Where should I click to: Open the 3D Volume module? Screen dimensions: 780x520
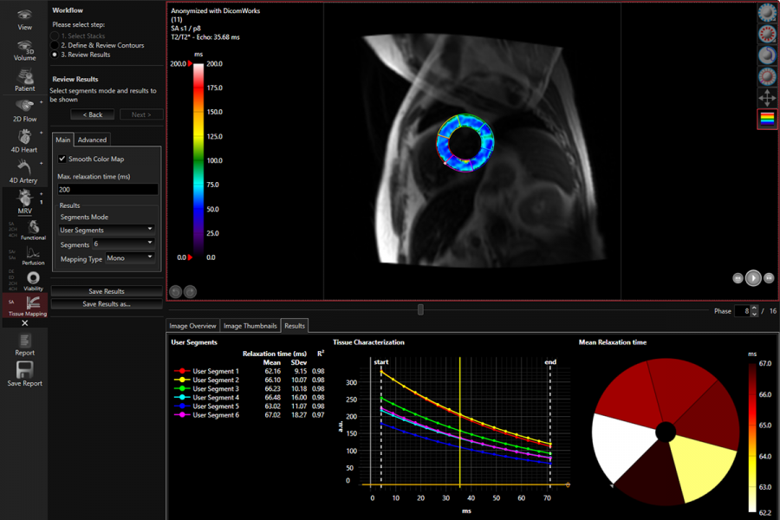tap(24, 48)
